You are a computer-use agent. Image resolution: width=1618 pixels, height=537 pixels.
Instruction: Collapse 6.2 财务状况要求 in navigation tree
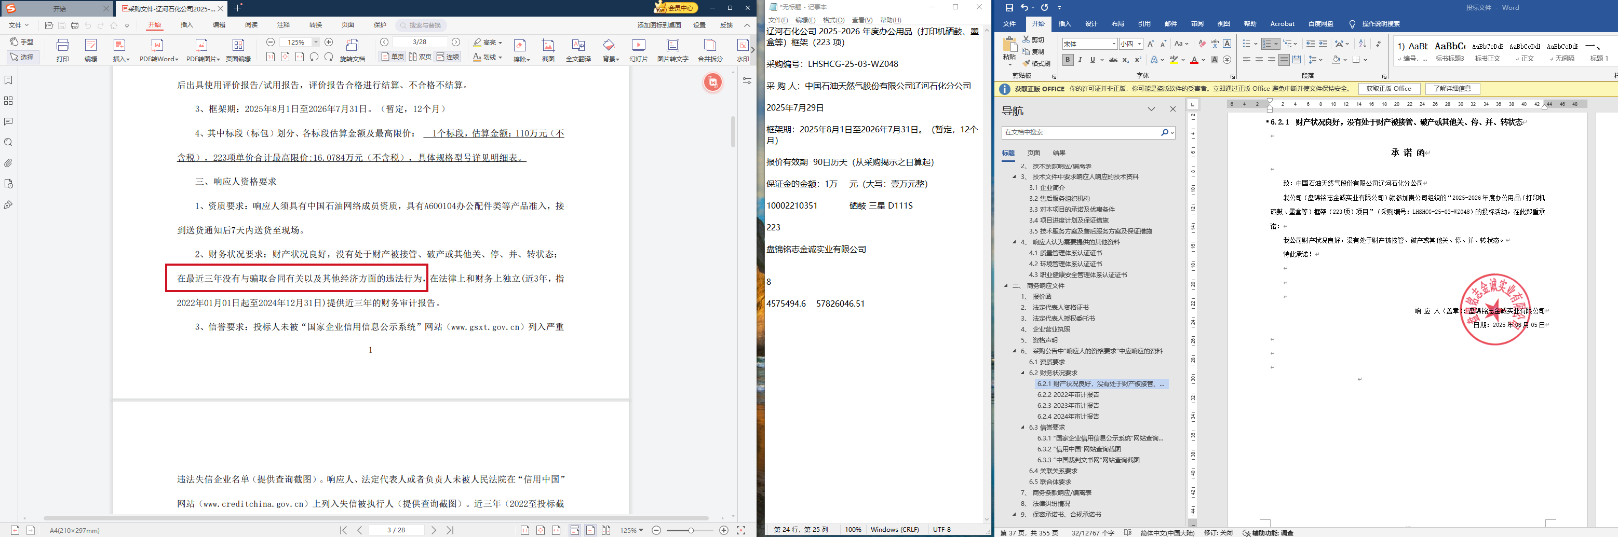click(1022, 373)
